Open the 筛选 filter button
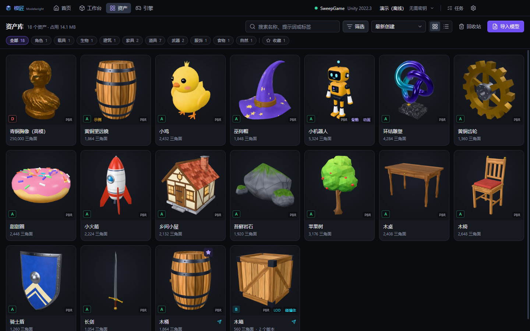This screenshot has width=530, height=331. 356,26
